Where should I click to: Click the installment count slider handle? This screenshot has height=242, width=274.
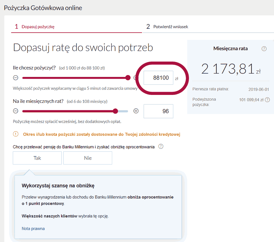point(115,111)
